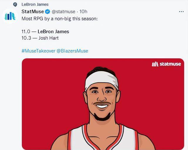Click the blue verified badge
This screenshot has width=188, height=150.
point(48,12)
